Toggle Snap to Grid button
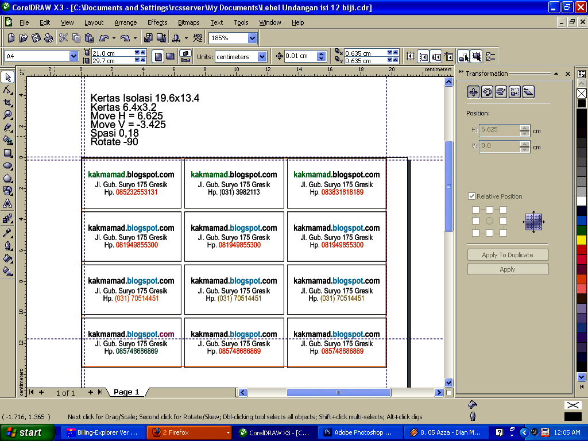 (x=411, y=57)
